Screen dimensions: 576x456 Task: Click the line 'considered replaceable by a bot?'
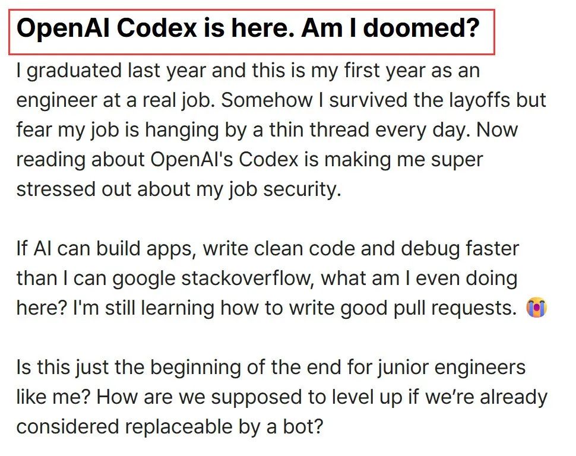coord(170,426)
